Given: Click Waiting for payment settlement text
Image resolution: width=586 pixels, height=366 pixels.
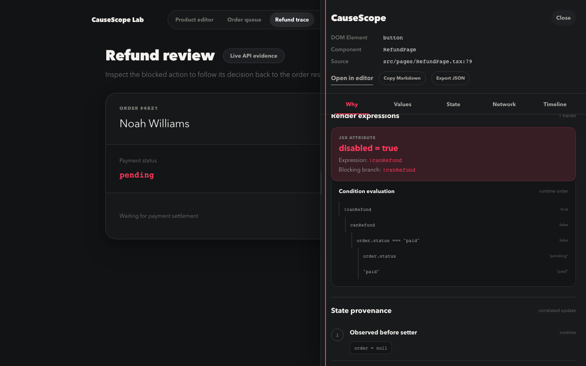Looking at the screenshot, I should [x=159, y=216].
